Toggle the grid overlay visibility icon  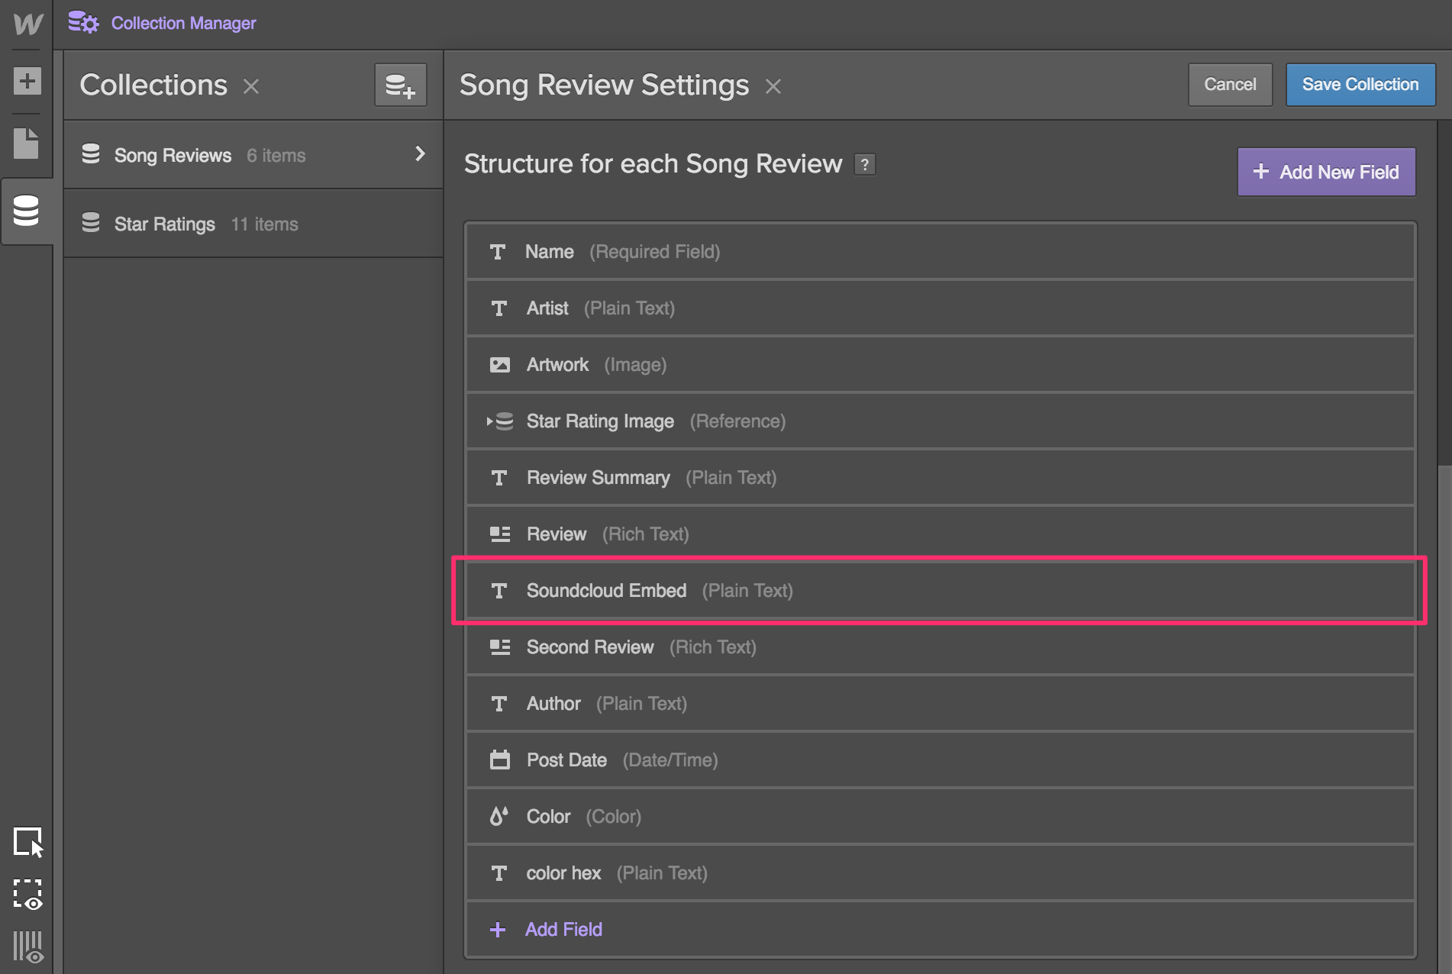pyautogui.click(x=28, y=947)
